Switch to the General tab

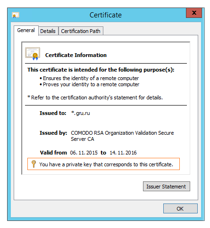(x=26, y=30)
